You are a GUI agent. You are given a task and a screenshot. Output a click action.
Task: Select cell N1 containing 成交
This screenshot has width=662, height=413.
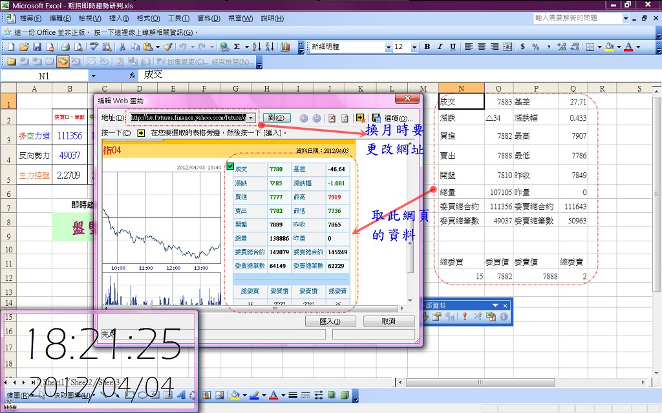(x=461, y=101)
